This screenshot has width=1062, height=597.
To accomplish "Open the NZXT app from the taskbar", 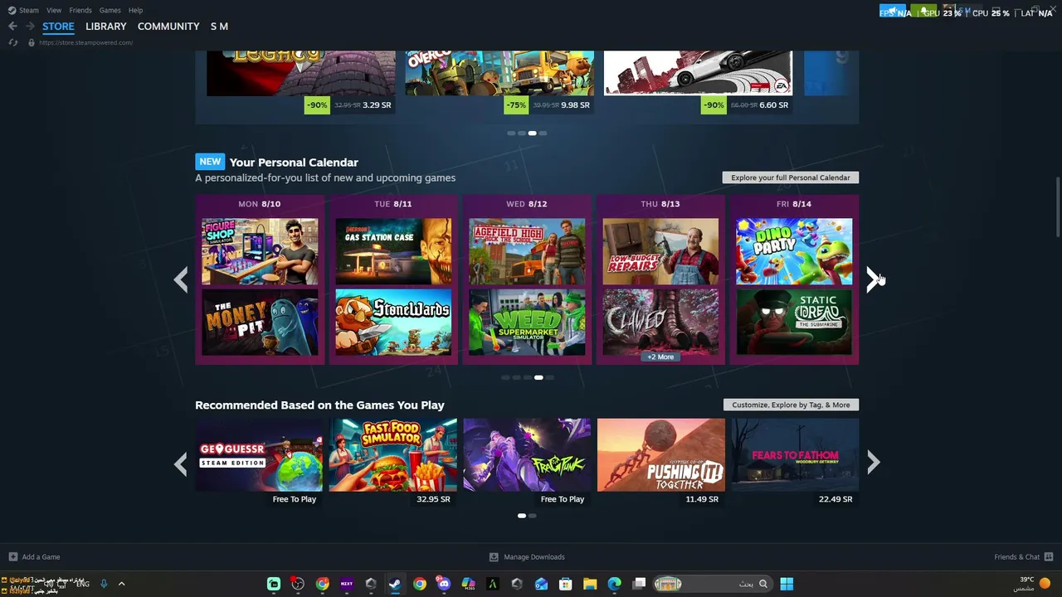I will tap(346, 584).
